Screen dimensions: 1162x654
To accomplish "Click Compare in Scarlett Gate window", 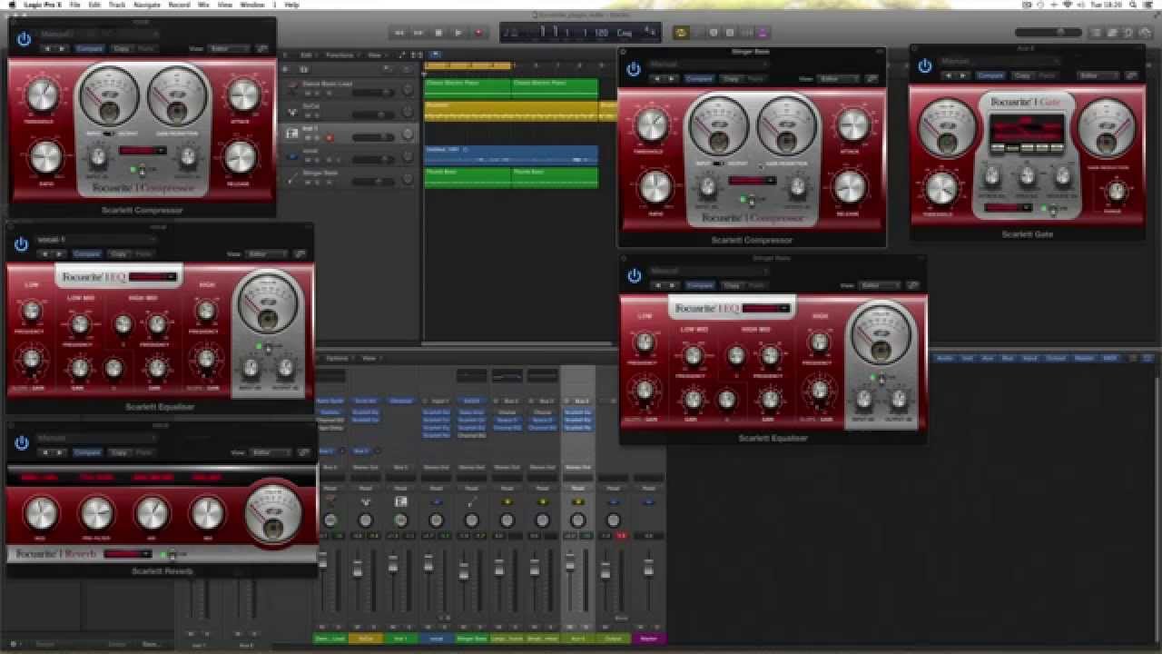I will (x=991, y=75).
